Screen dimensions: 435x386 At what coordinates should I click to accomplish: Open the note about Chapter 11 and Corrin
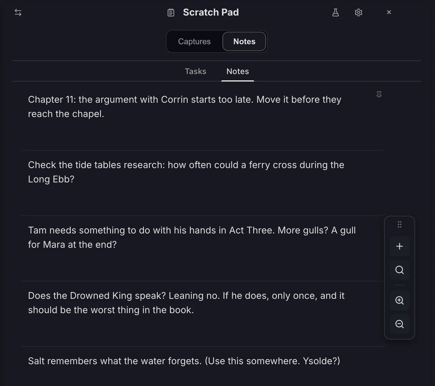[204, 118]
